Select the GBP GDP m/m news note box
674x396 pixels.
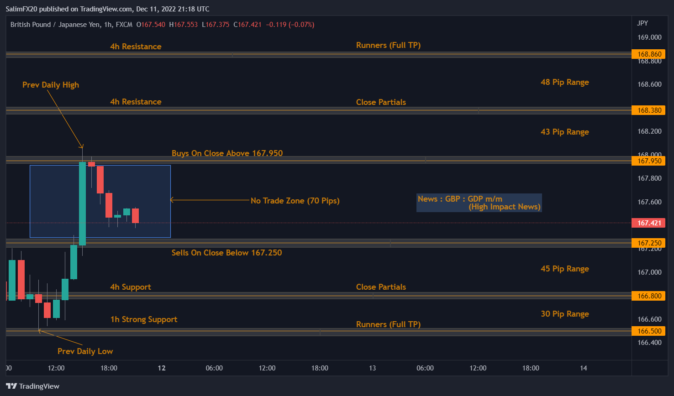click(x=479, y=203)
